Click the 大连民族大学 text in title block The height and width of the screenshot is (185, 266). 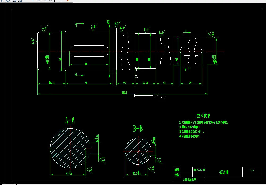click(189, 180)
